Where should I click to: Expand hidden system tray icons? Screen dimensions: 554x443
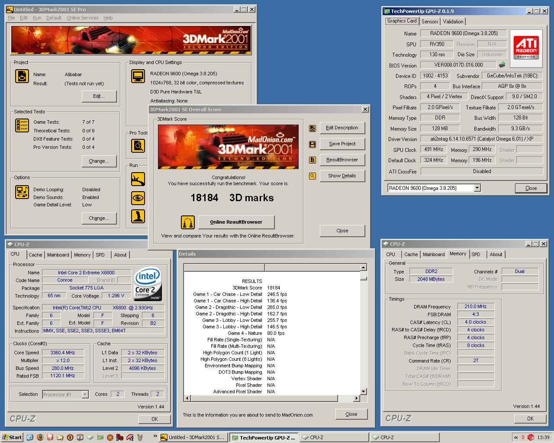516,437
